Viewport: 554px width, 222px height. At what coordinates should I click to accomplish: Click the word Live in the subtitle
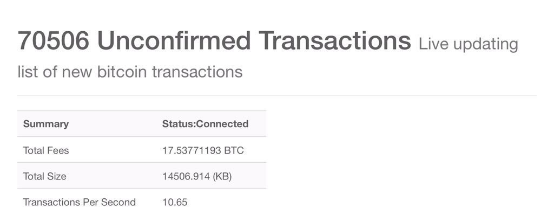click(x=433, y=44)
